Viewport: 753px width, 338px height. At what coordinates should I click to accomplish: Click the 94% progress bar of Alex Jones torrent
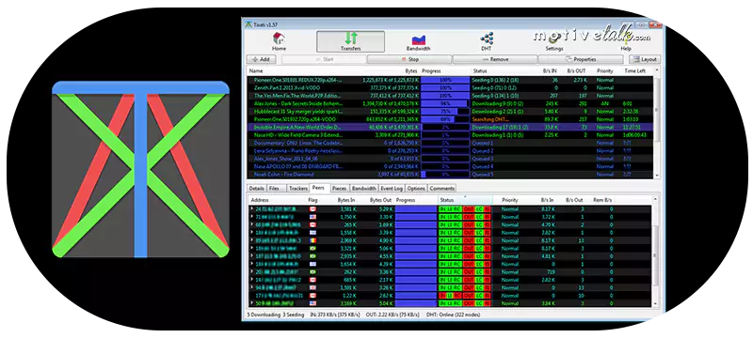click(x=445, y=103)
